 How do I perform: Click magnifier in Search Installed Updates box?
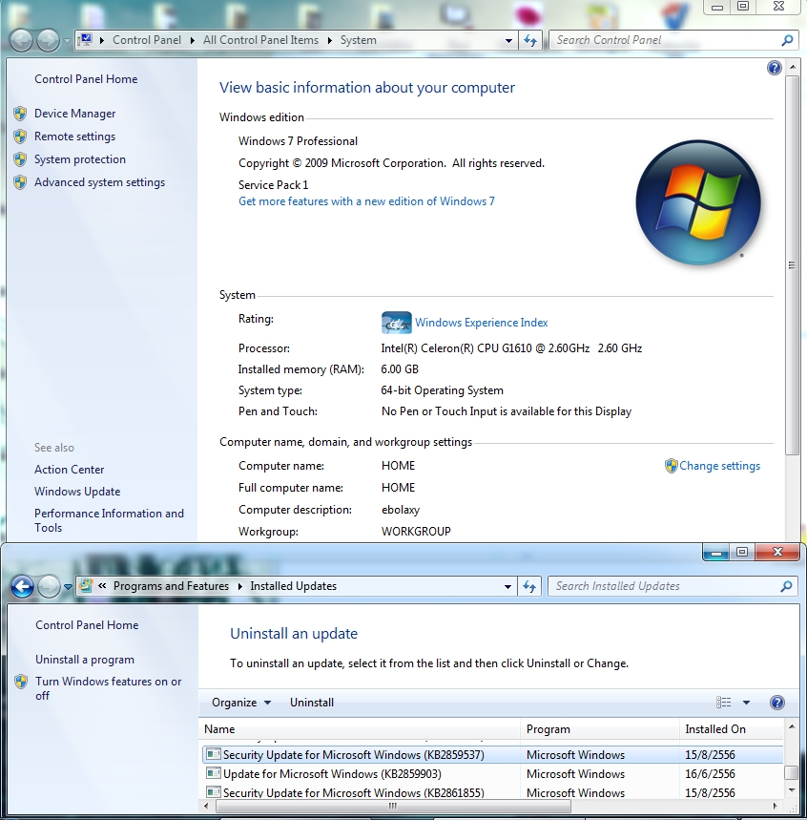click(786, 586)
